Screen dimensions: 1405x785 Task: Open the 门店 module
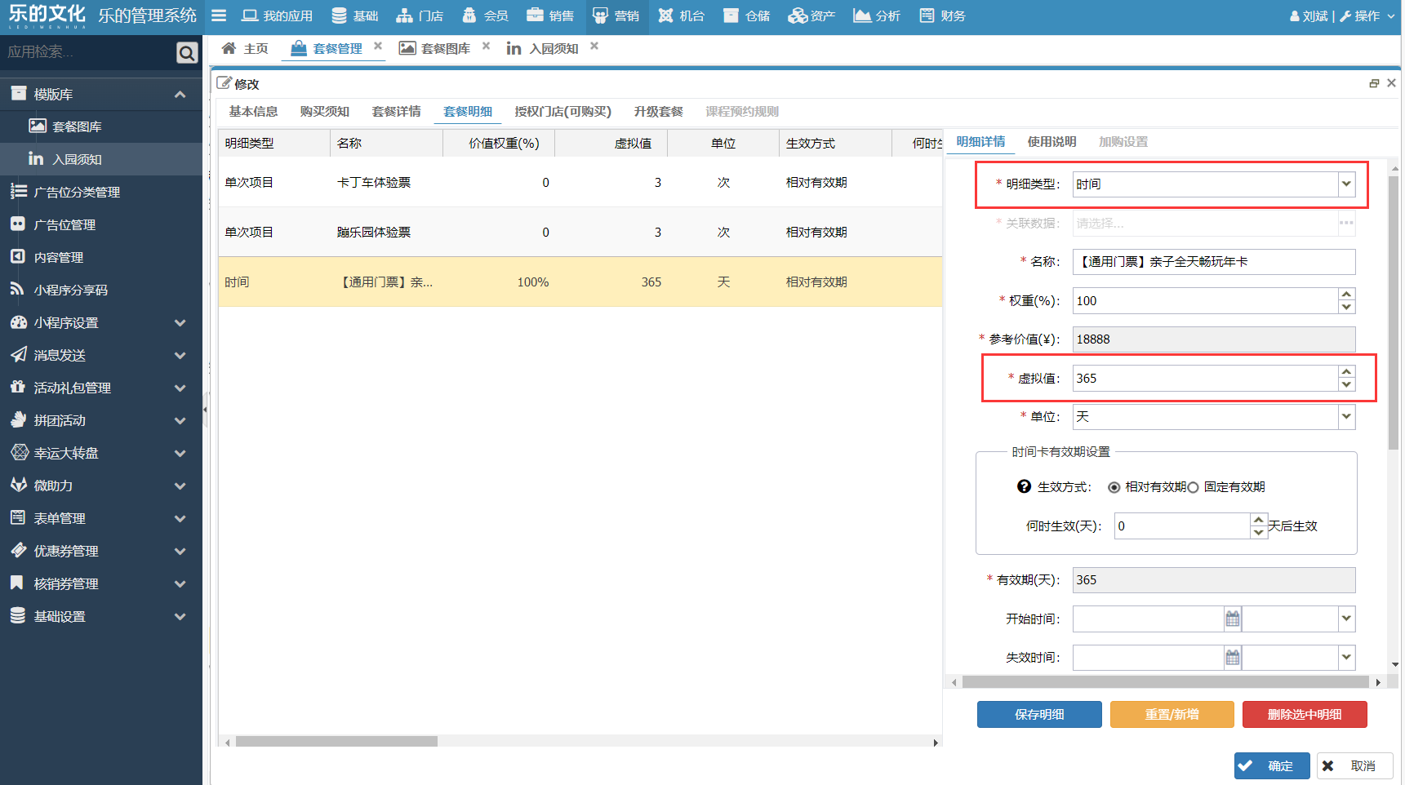420,16
